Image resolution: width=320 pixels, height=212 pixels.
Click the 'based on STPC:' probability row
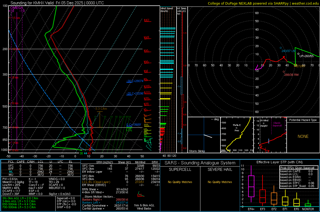297,183
